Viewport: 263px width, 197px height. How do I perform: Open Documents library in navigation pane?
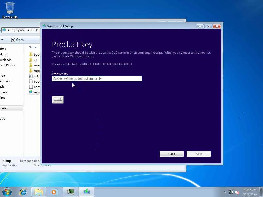pyautogui.click(x=6, y=81)
